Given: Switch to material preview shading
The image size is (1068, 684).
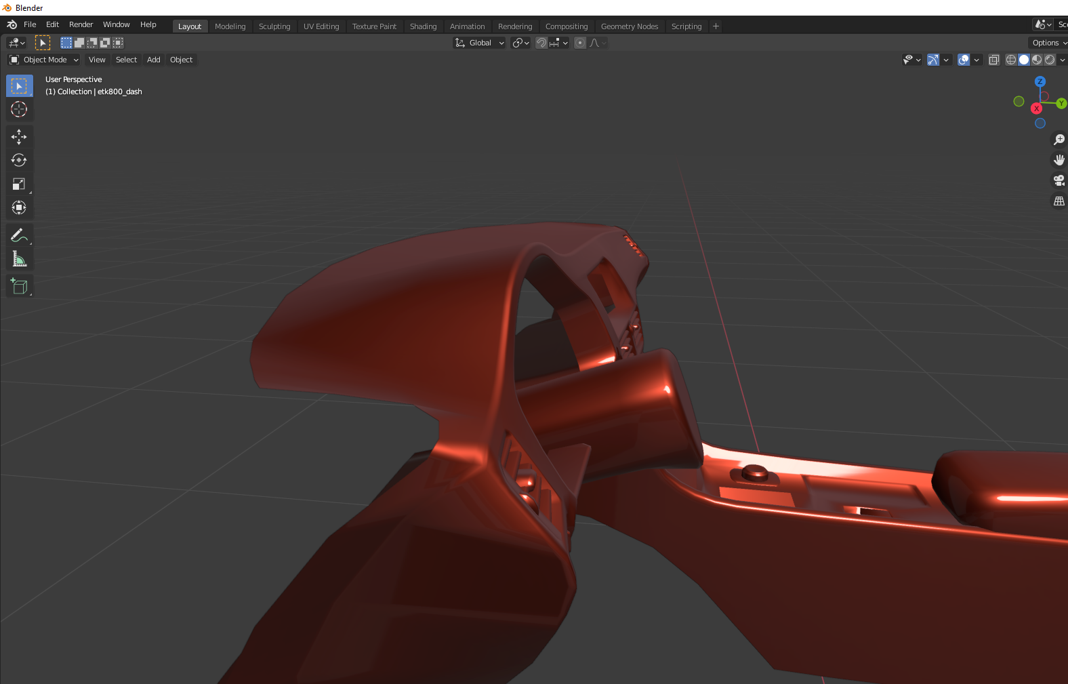Looking at the screenshot, I should 1037,60.
